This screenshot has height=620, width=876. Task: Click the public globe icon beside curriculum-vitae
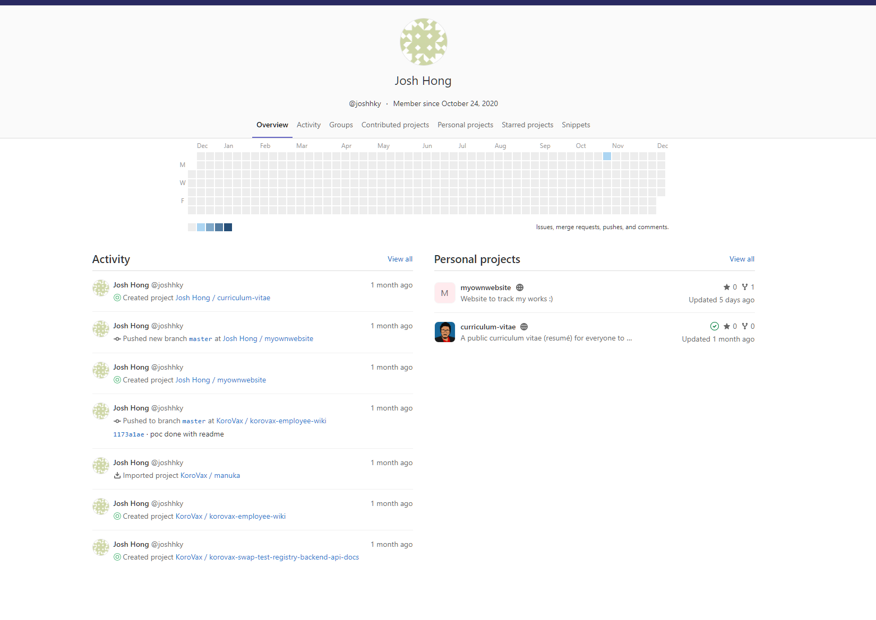(524, 327)
